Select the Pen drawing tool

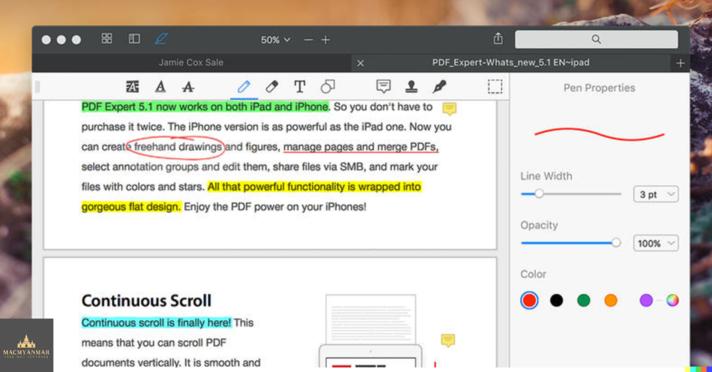(x=244, y=86)
